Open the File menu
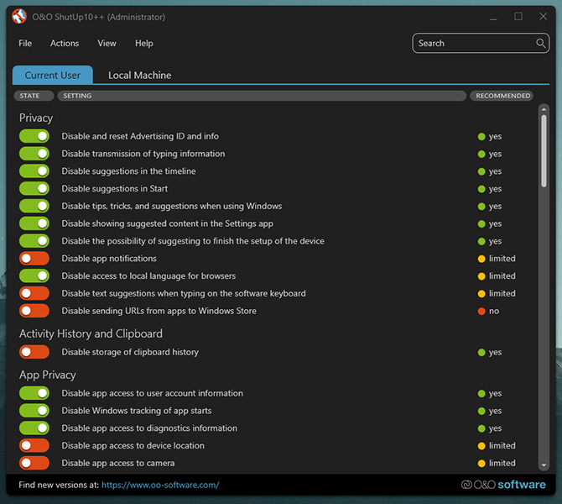The image size is (562, 504). 25,43
